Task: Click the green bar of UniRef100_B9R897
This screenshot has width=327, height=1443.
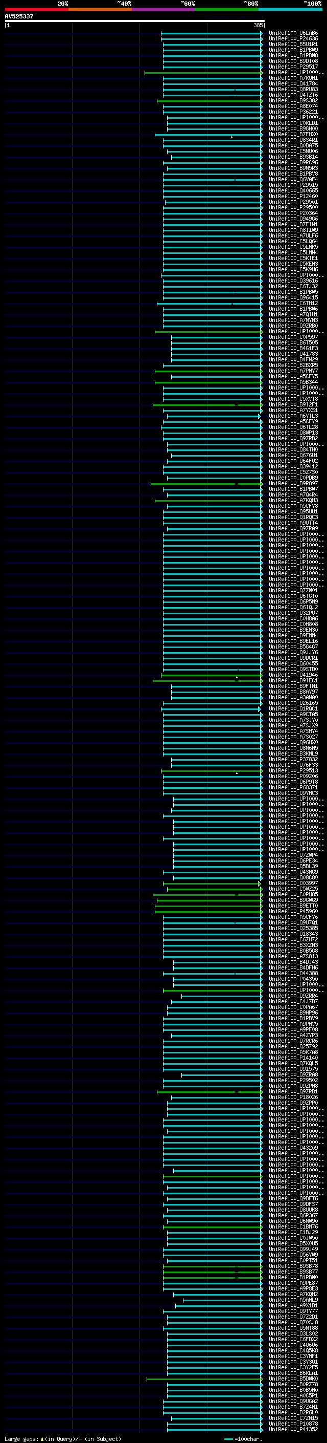Action: pos(207,483)
